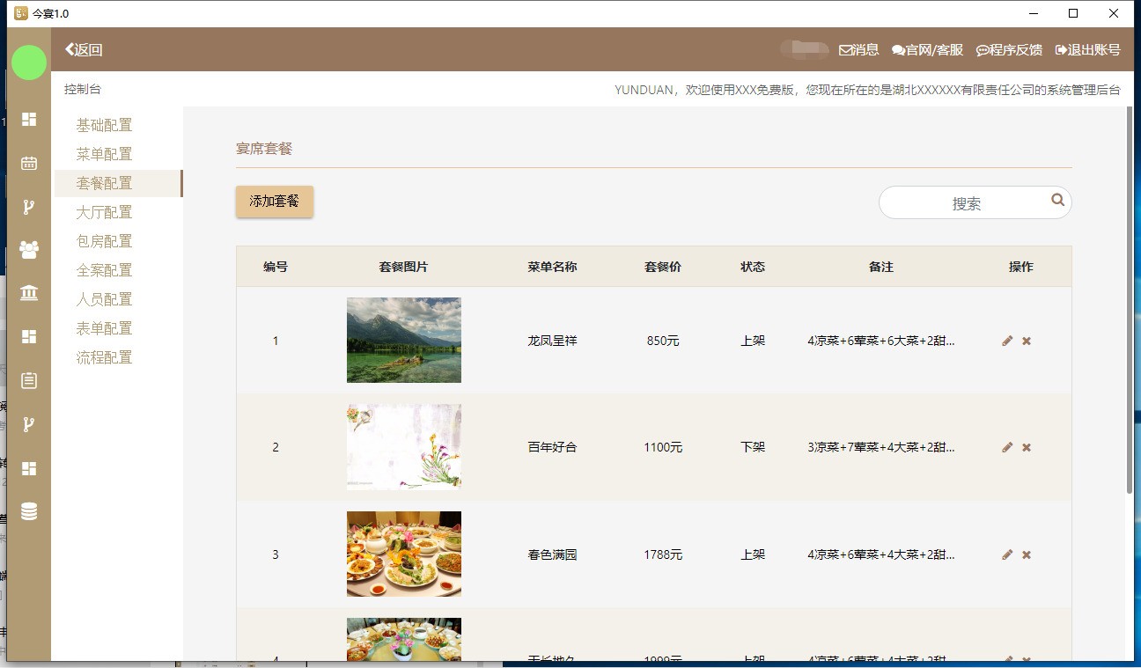
Task: Click the 套餐图片 column header
Action: pyautogui.click(x=403, y=267)
